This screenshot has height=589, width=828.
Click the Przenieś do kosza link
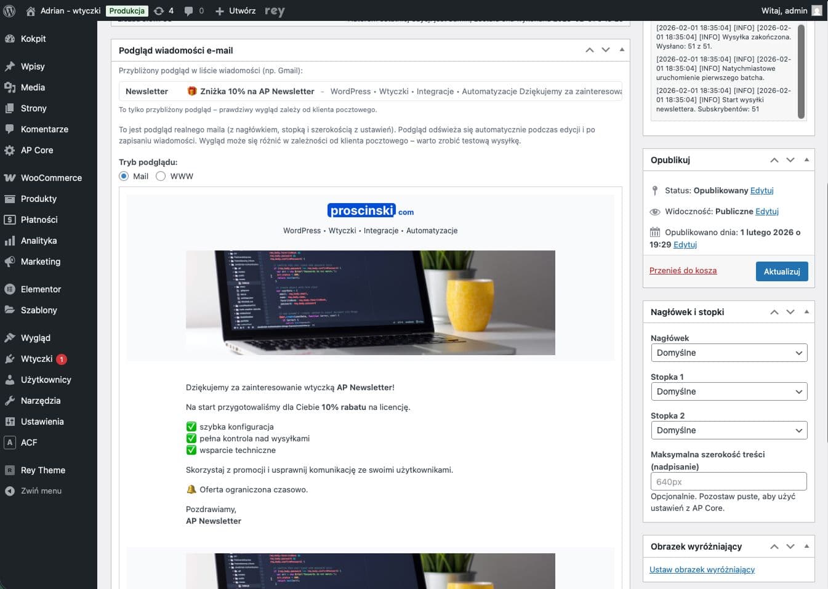[683, 270]
